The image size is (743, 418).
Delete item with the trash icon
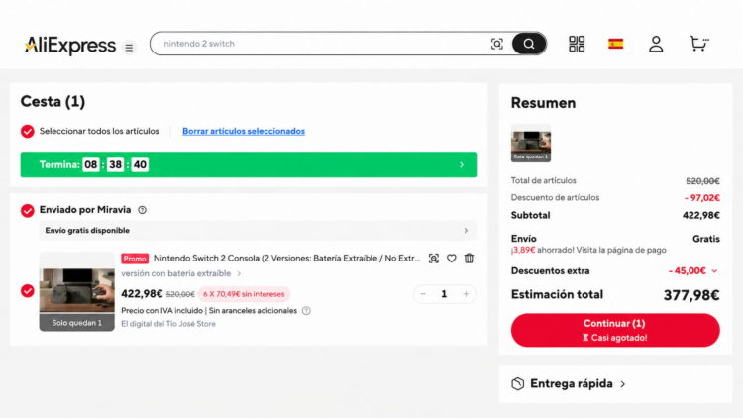pos(470,259)
